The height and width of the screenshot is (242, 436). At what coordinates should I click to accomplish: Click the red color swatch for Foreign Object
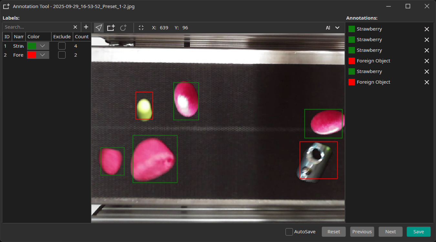(32, 55)
